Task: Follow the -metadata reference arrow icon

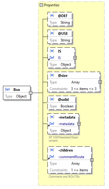Action: (49, 125)
